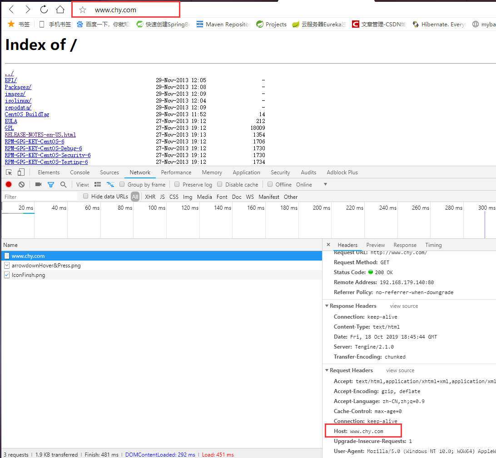Switch to large request rows view icon
Image resolution: width=496 pixels, height=458 pixels.
click(98, 184)
